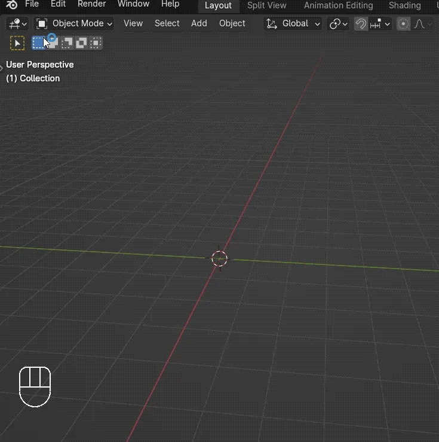Open the proportional falloff curve dropdown
The image size is (439, 442).
(x=423, y=24)
